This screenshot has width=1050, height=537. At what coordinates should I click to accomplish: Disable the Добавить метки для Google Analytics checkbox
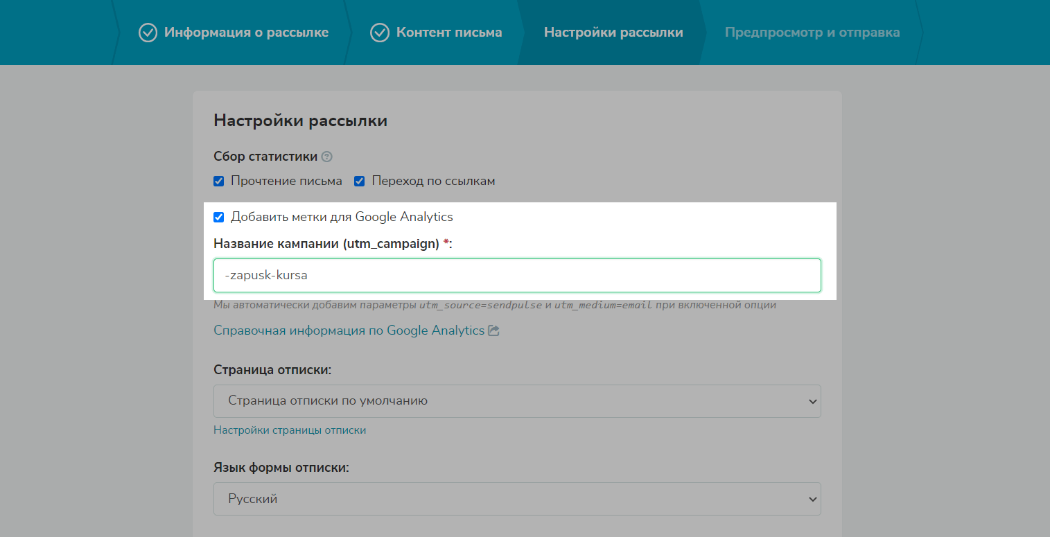click(x=219, y=218)
